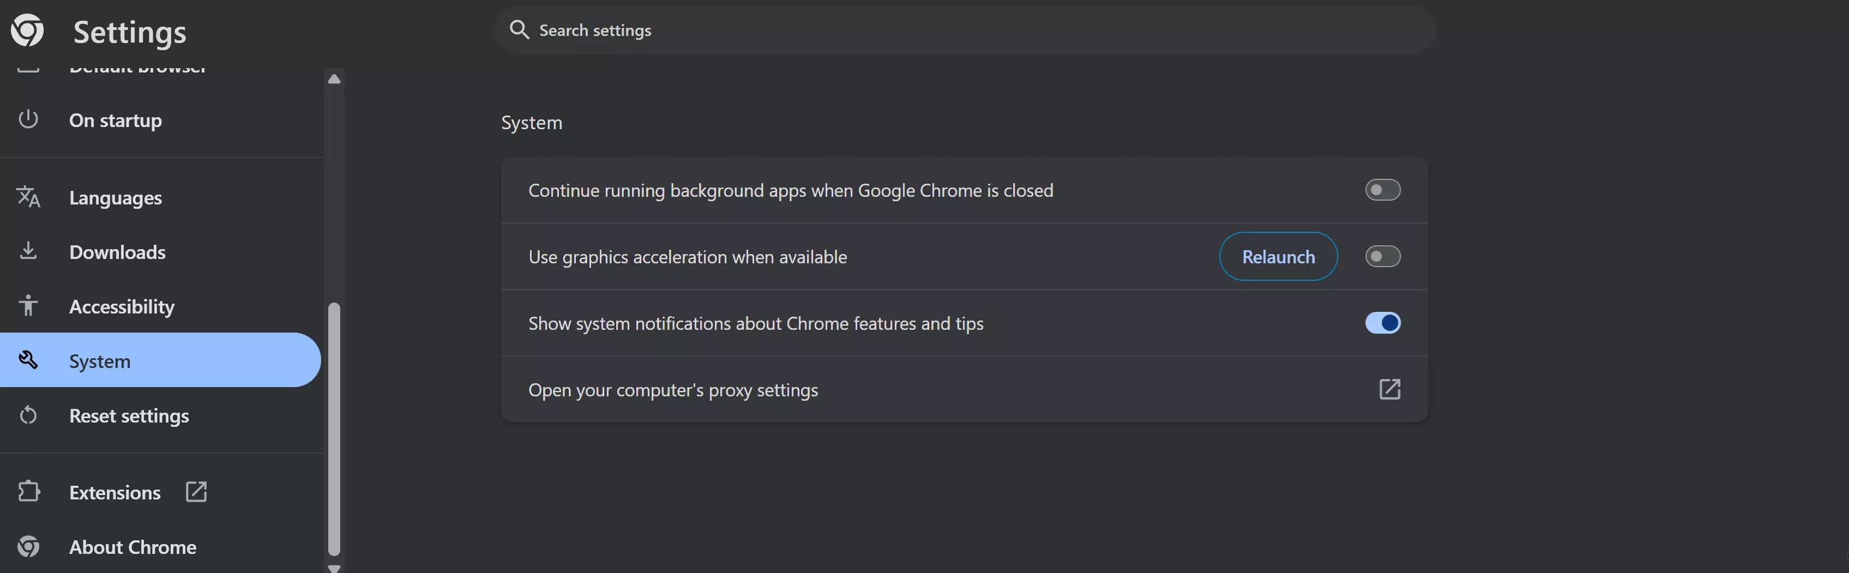This screenshot has width=1849, height=573.
Task: Click the Languages translate icon
Action: point(28,197)
